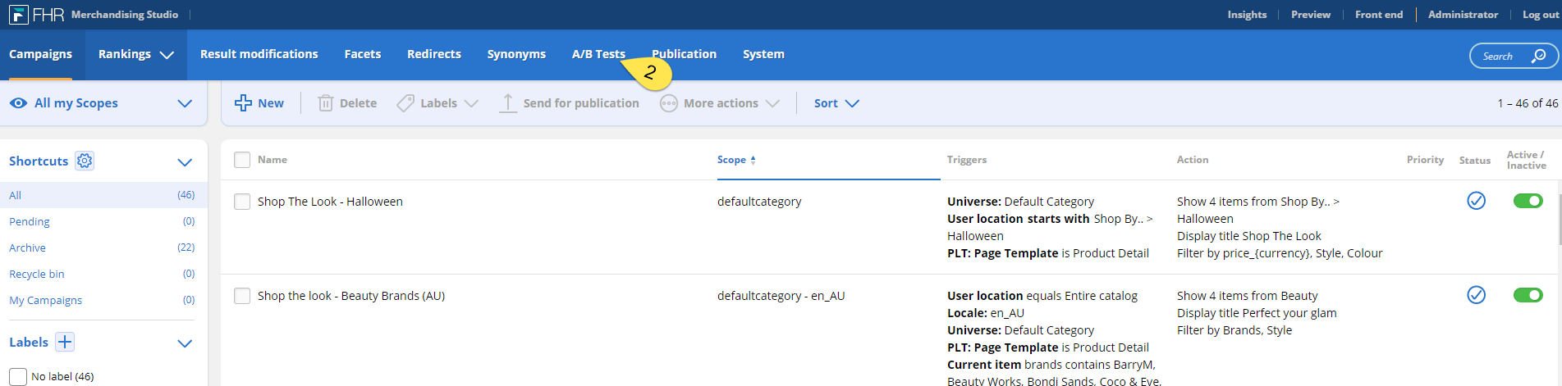Expand the Rankings dropdown chevron
1562x386 pixels.
point(167,55)
